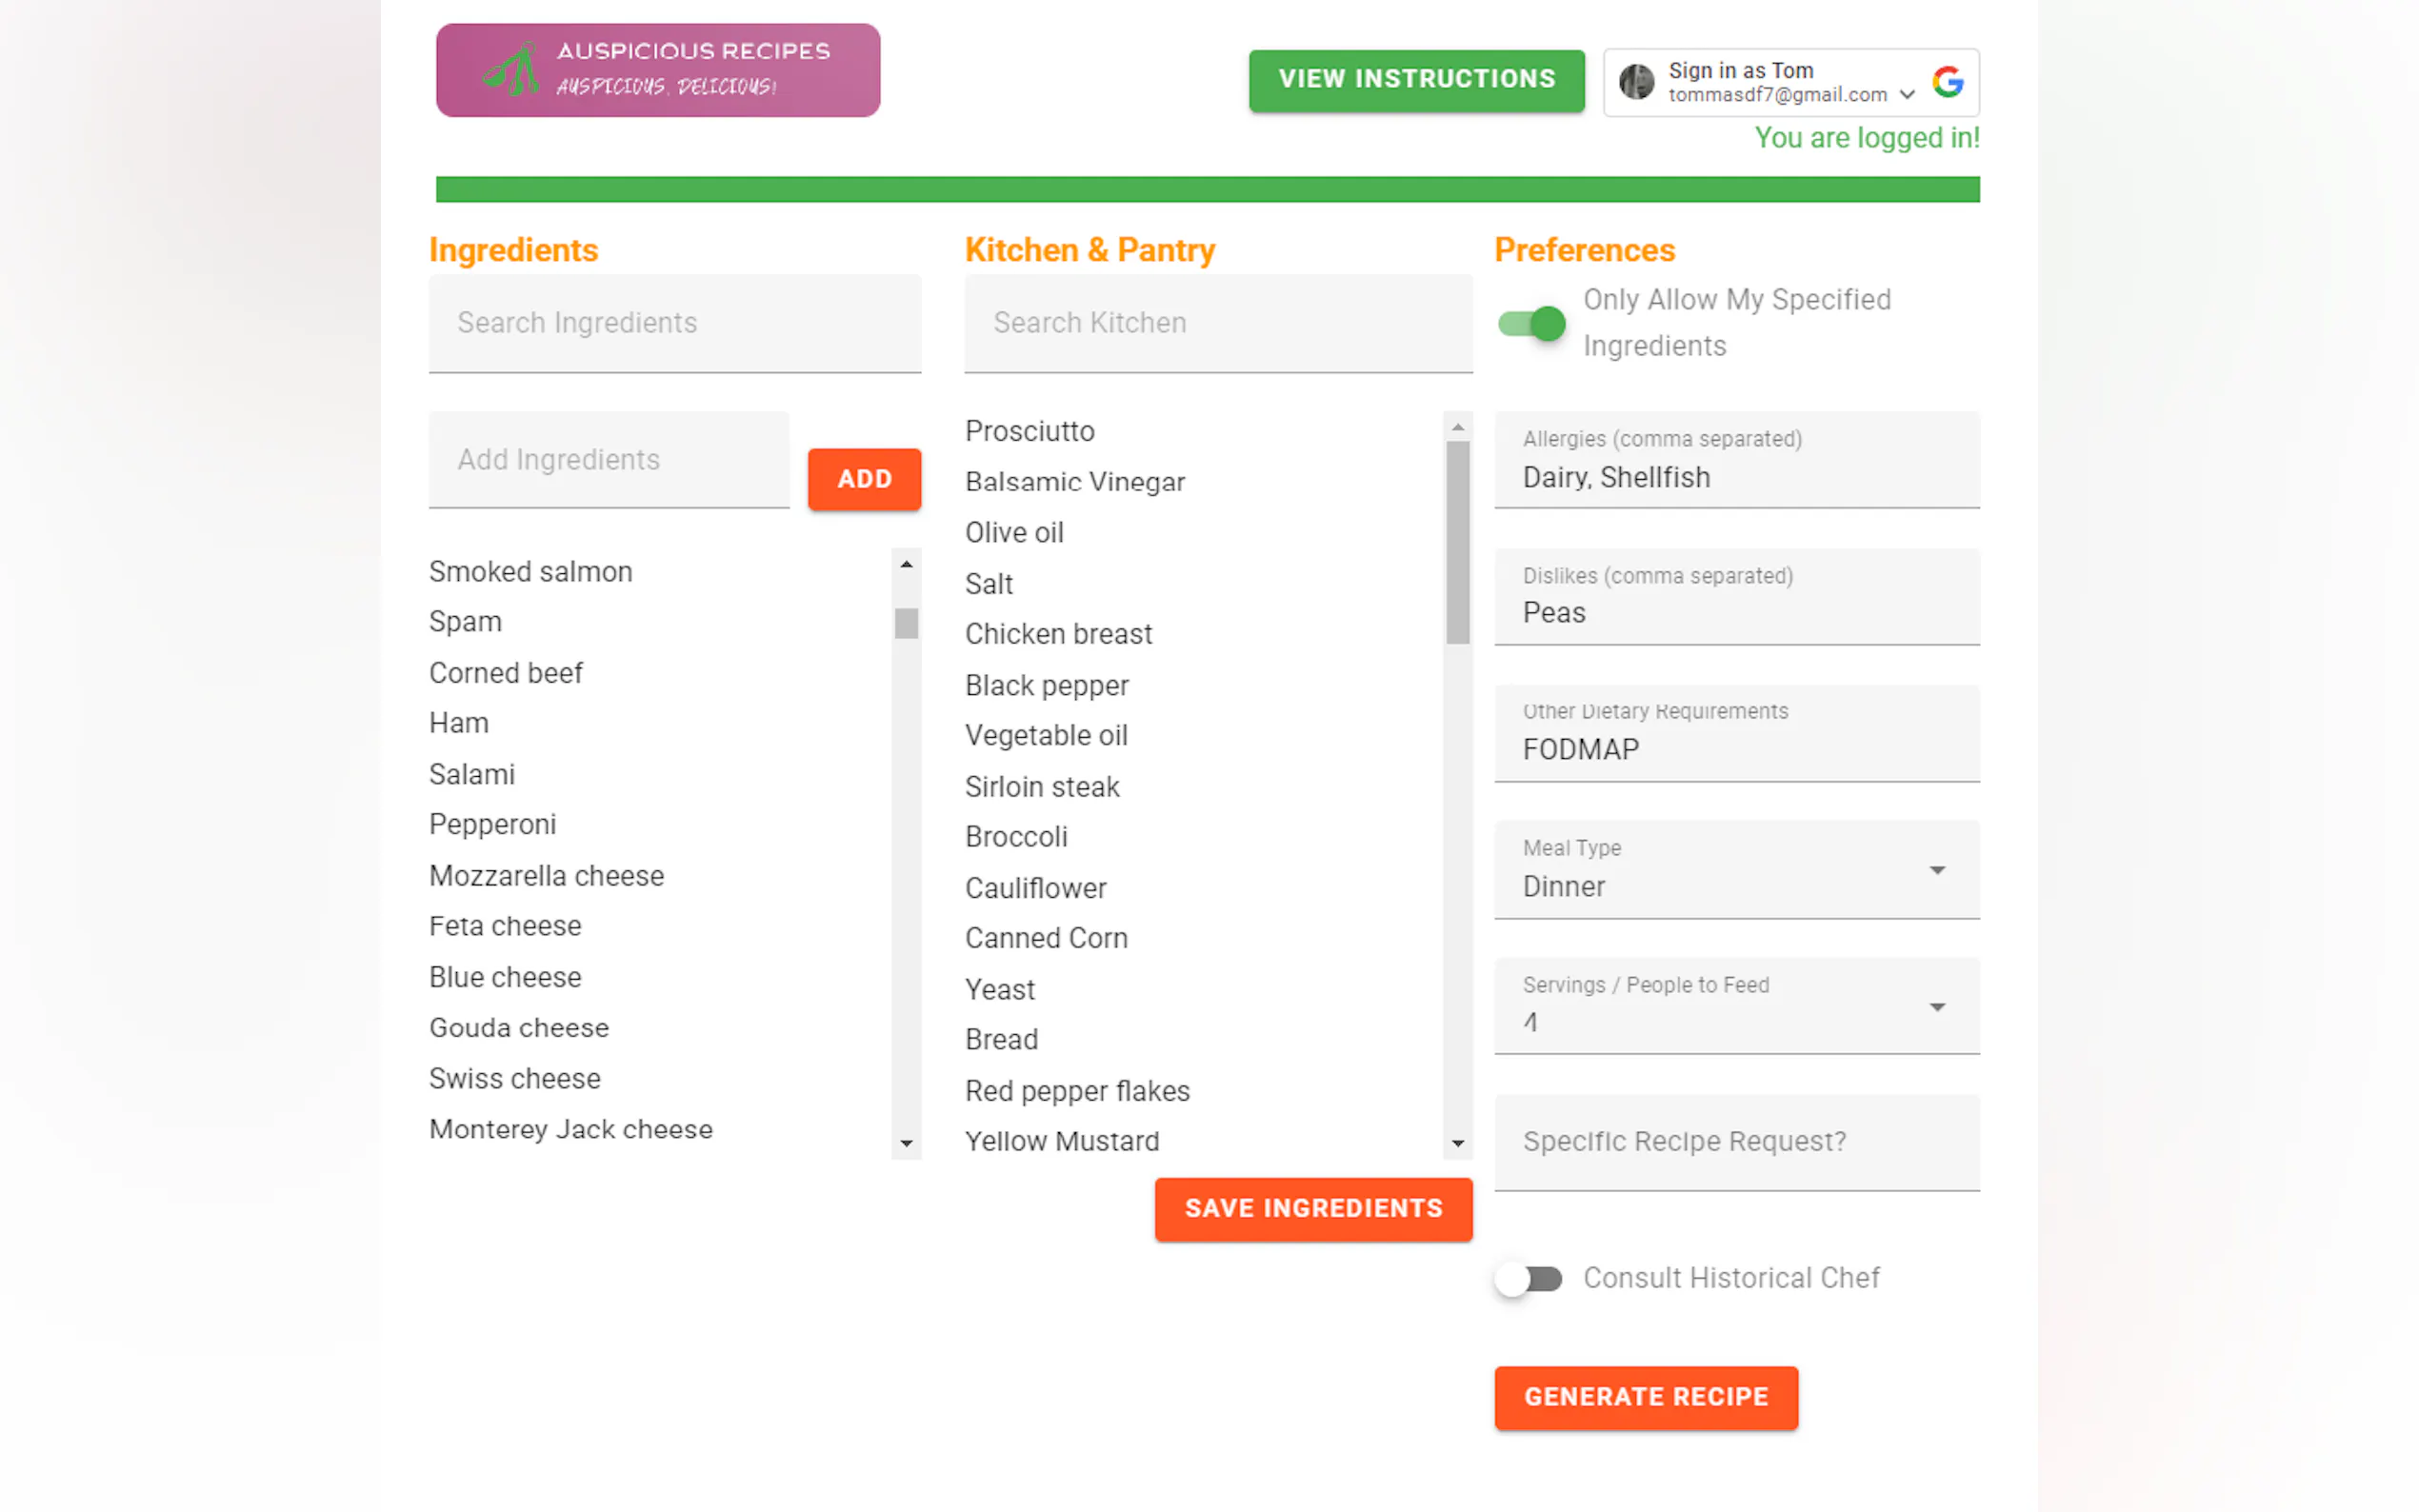Enable the Consult Historical Chef switch
The width and height of the screenshot is (2419, 1512).
pyautogui.click(x=1528, y=1278)
